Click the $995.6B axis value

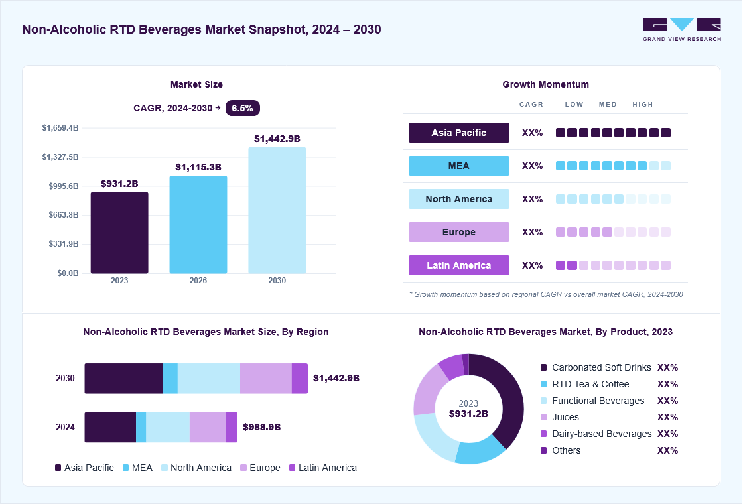[x=64, y=186]
